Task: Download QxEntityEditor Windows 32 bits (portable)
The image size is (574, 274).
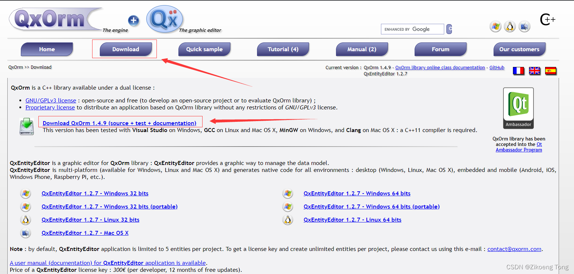Action: (110, 207)
